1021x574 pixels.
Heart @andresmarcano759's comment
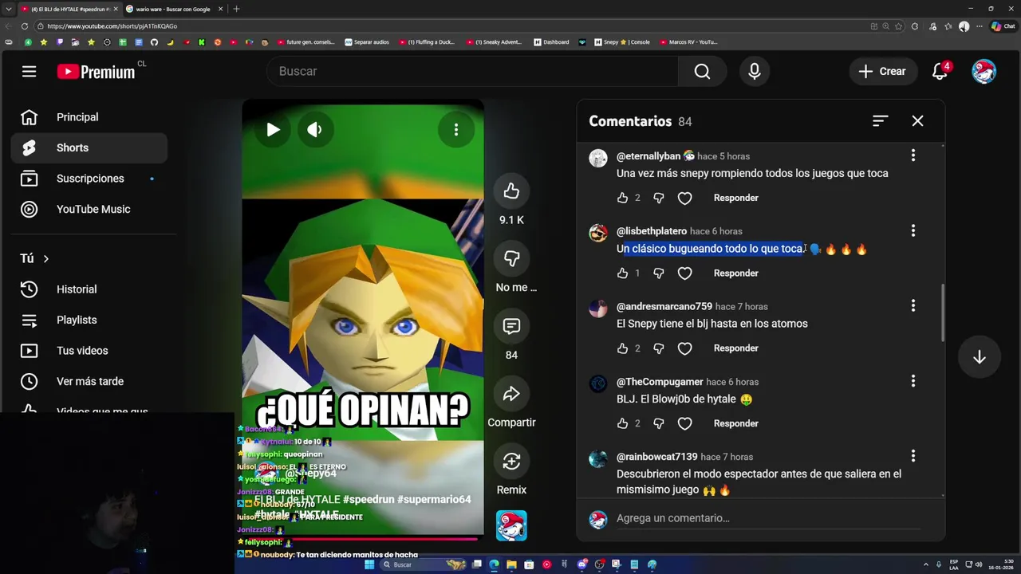[x=684, y=348]
